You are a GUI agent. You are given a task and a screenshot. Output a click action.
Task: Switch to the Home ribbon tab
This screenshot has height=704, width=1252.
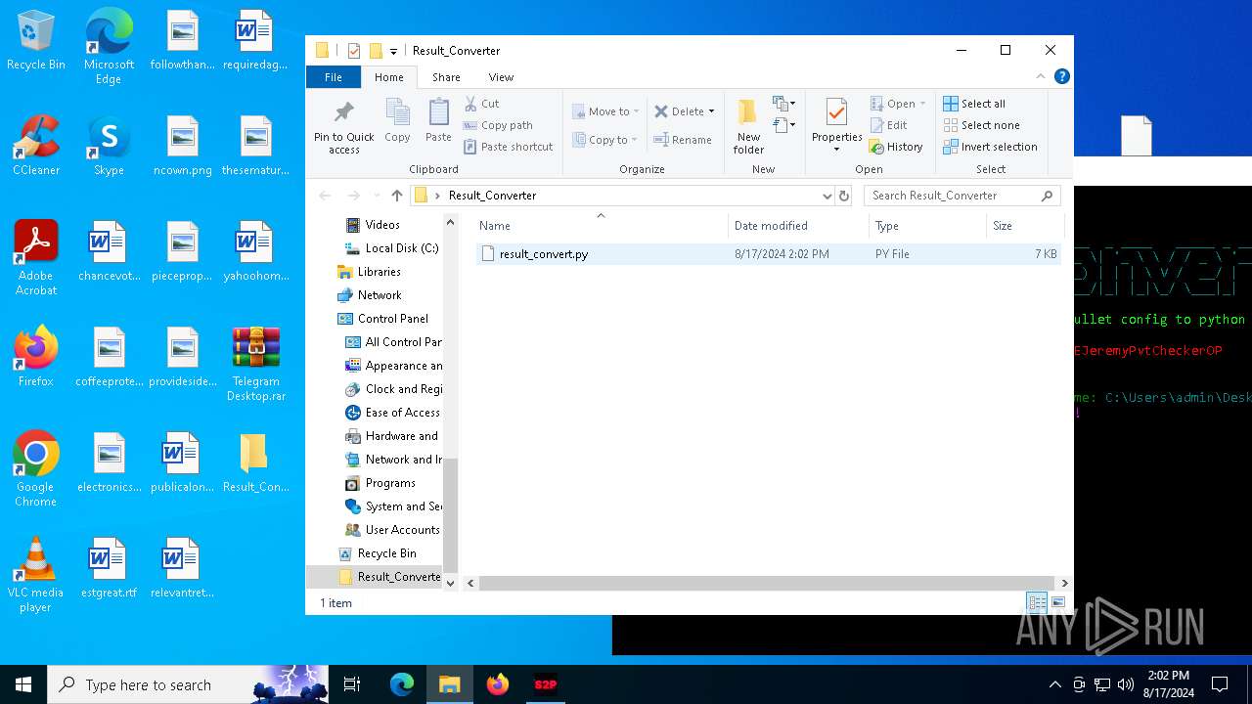(x=388, y=77)
